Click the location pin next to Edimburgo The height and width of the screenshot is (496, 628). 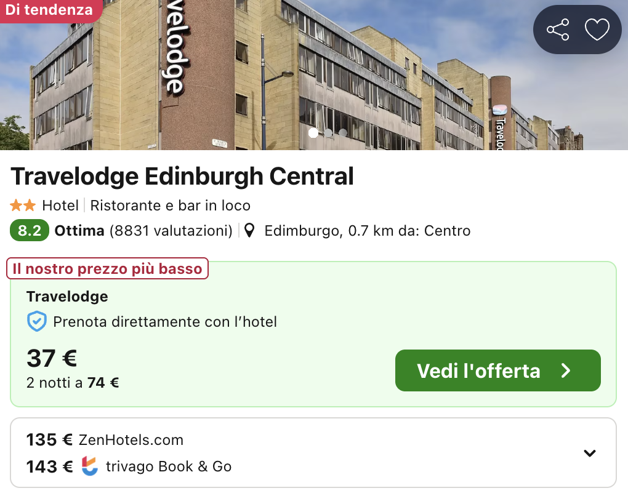coord(249,230)
